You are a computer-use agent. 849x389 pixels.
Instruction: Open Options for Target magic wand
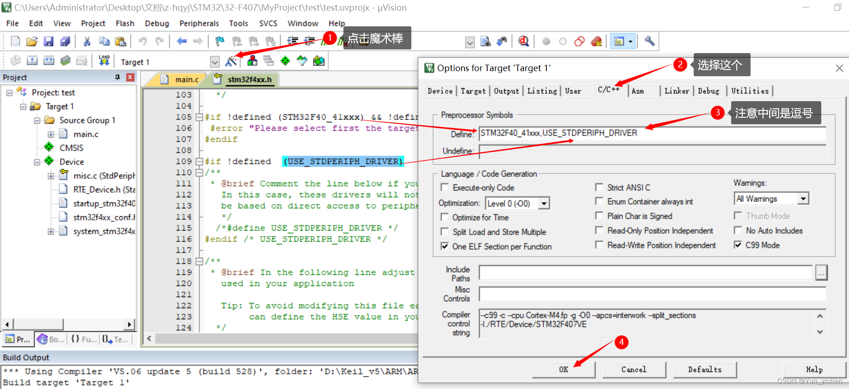pos(231,61)
